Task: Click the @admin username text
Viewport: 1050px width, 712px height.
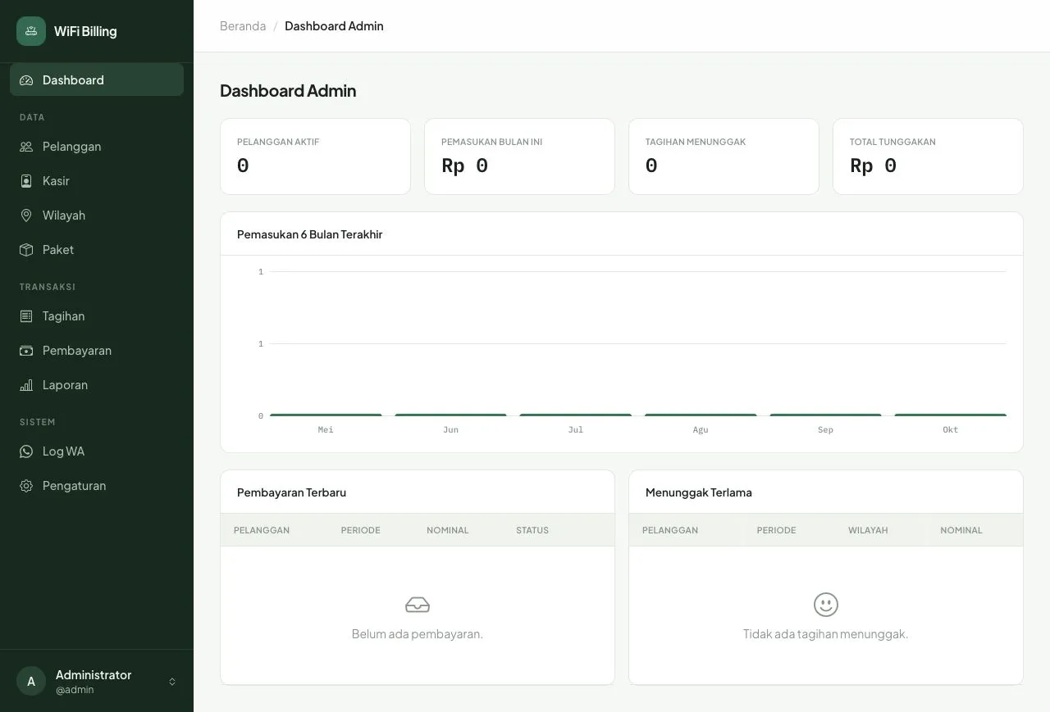Action: 75,690
